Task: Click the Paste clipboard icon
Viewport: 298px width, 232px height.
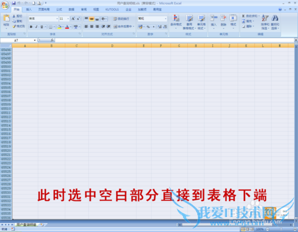Action: point(7,18)
